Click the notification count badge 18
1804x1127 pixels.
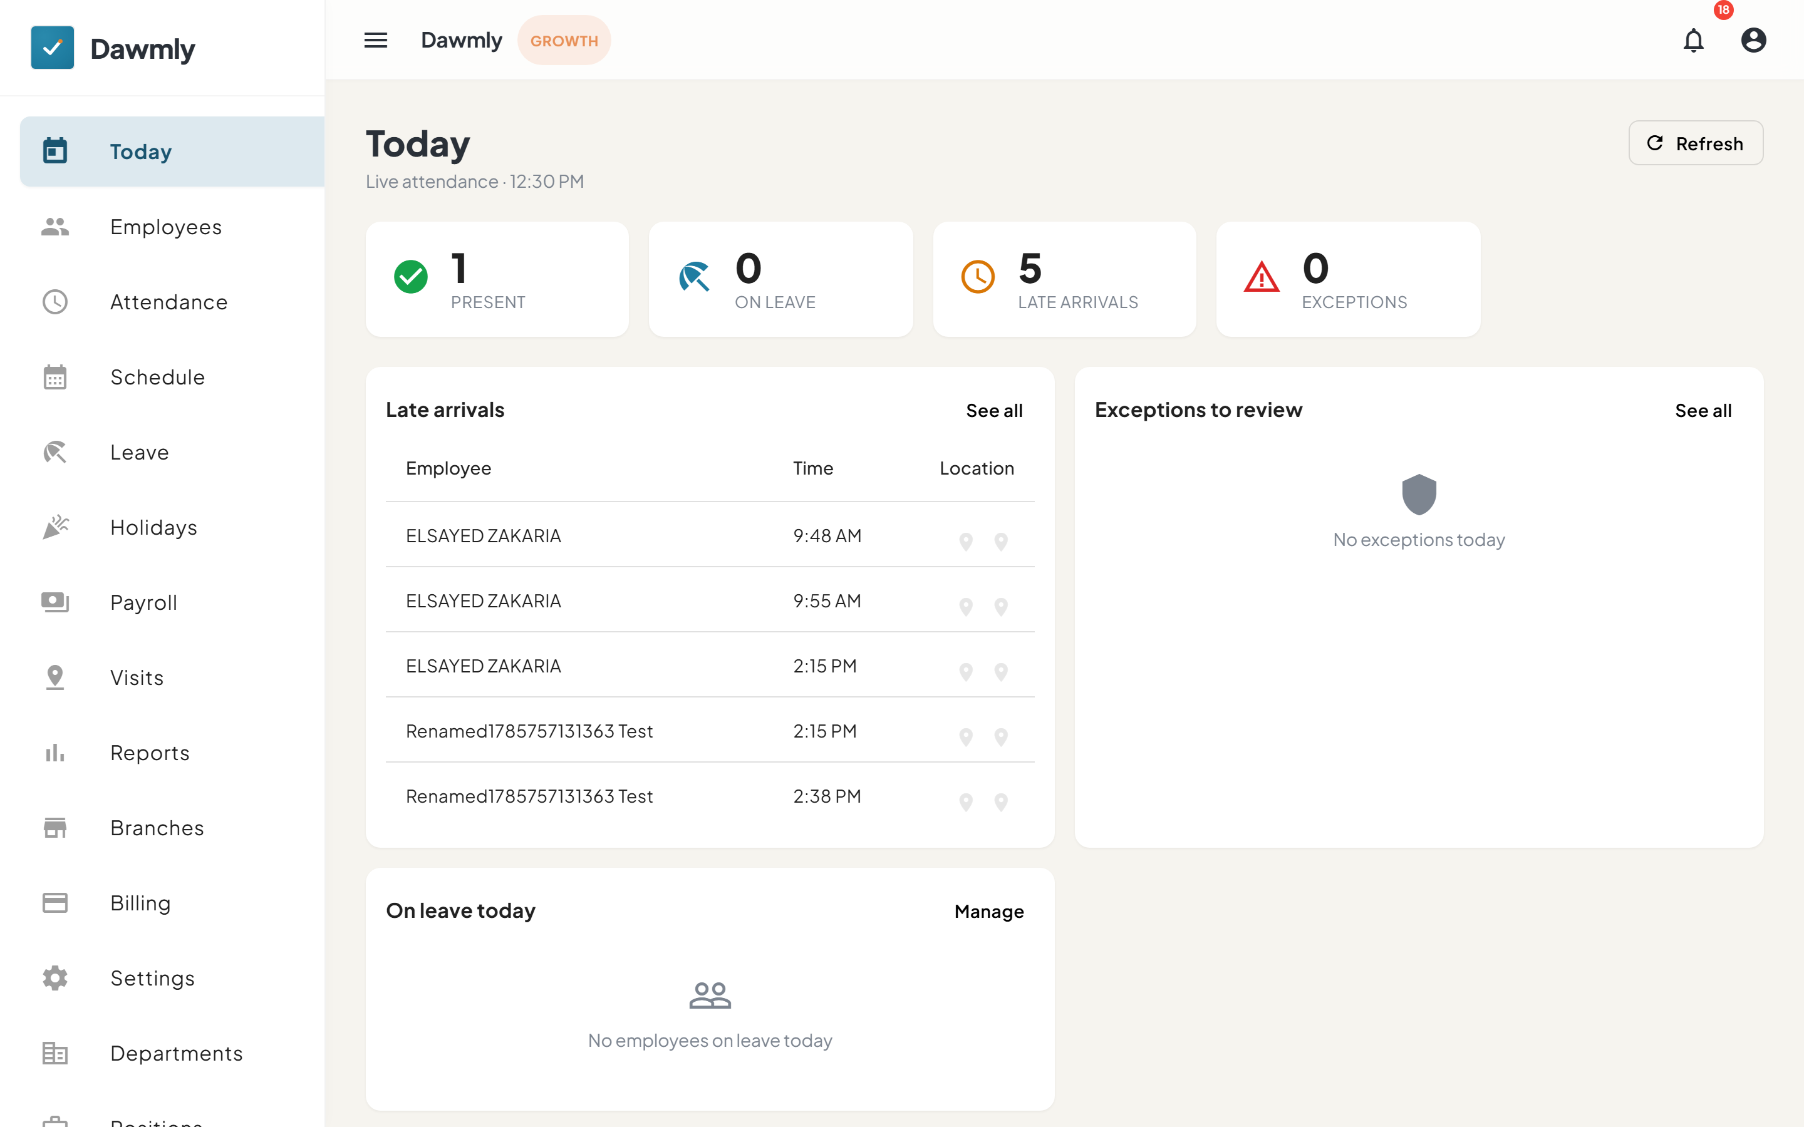click(x=1723, y=9)
